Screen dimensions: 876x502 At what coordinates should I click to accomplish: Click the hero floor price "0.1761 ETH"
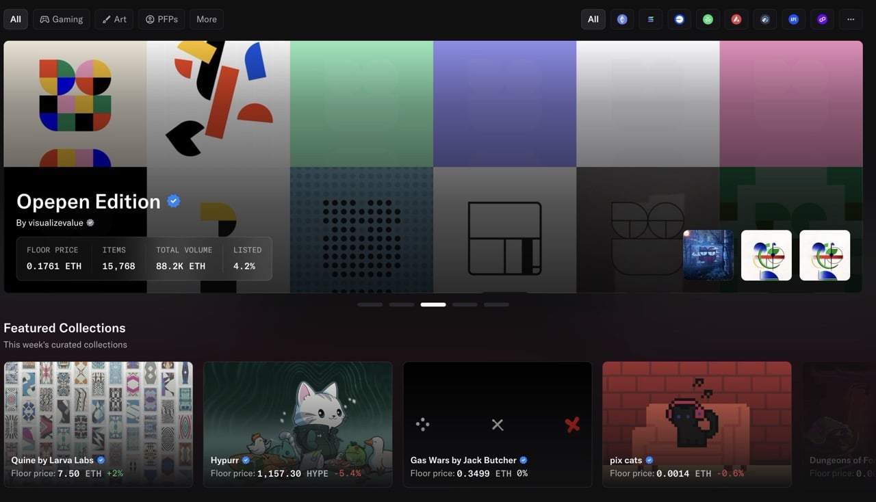click(x=54, y=266)
